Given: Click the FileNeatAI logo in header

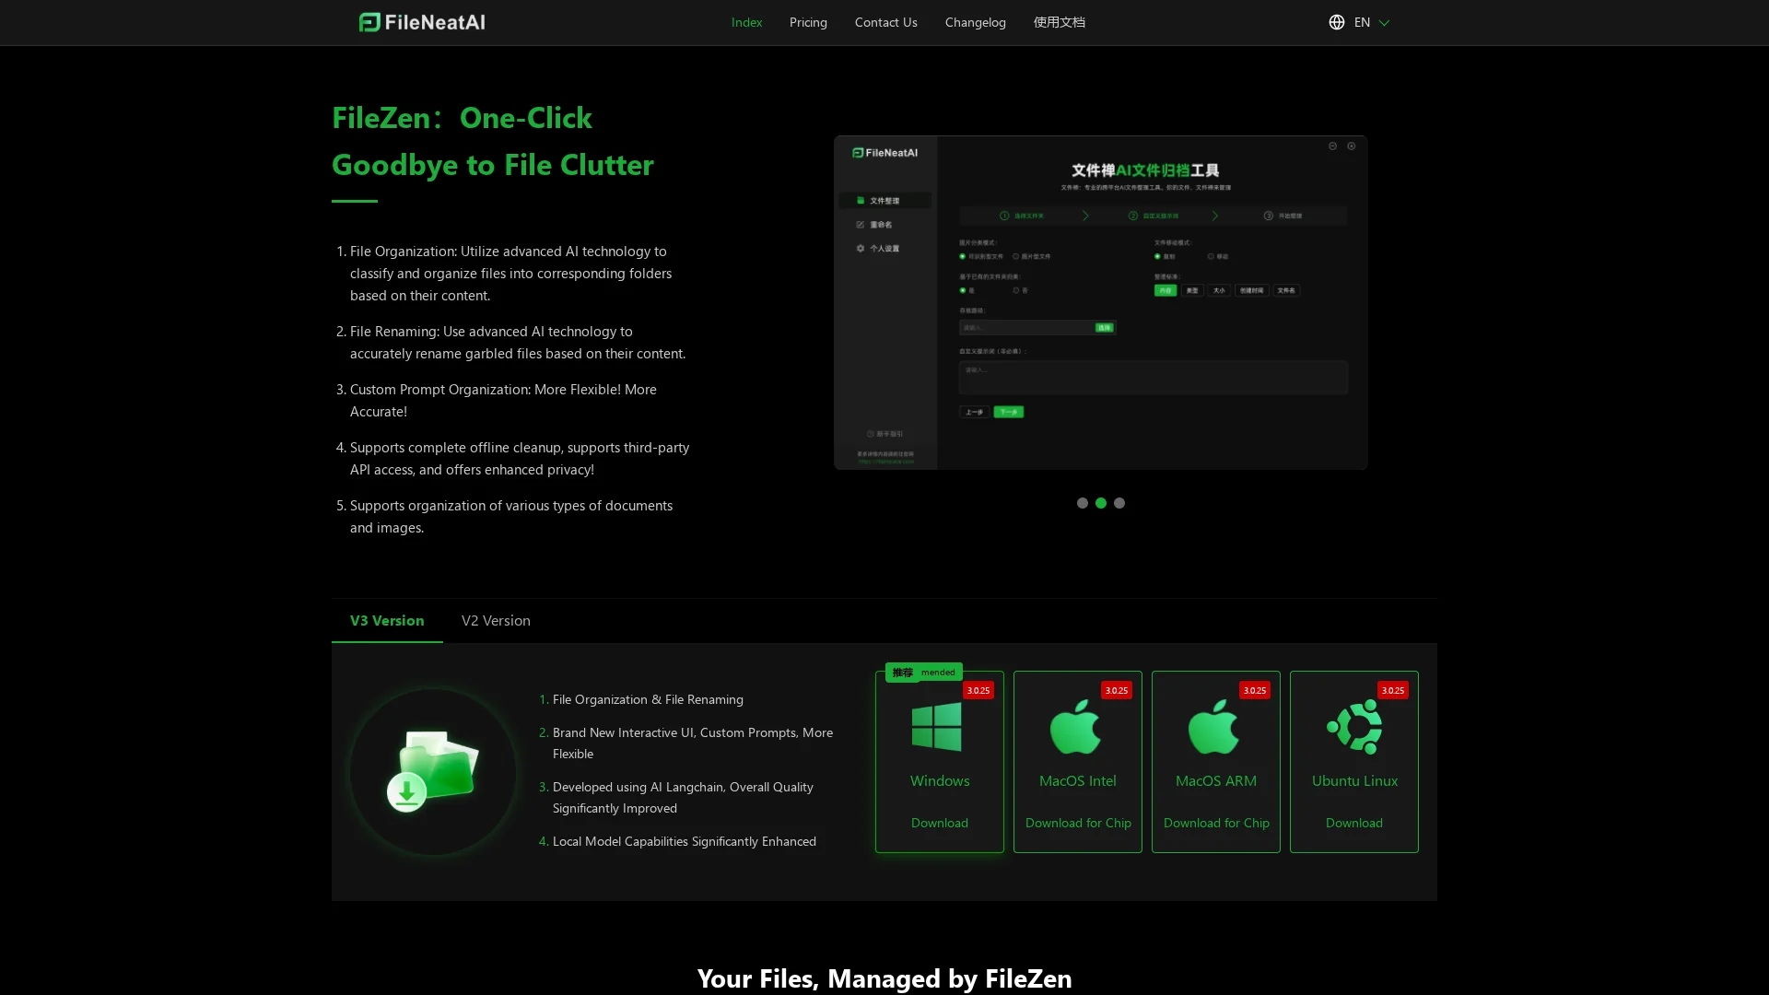Looking at the screenshot, I should tap(422, 22).
